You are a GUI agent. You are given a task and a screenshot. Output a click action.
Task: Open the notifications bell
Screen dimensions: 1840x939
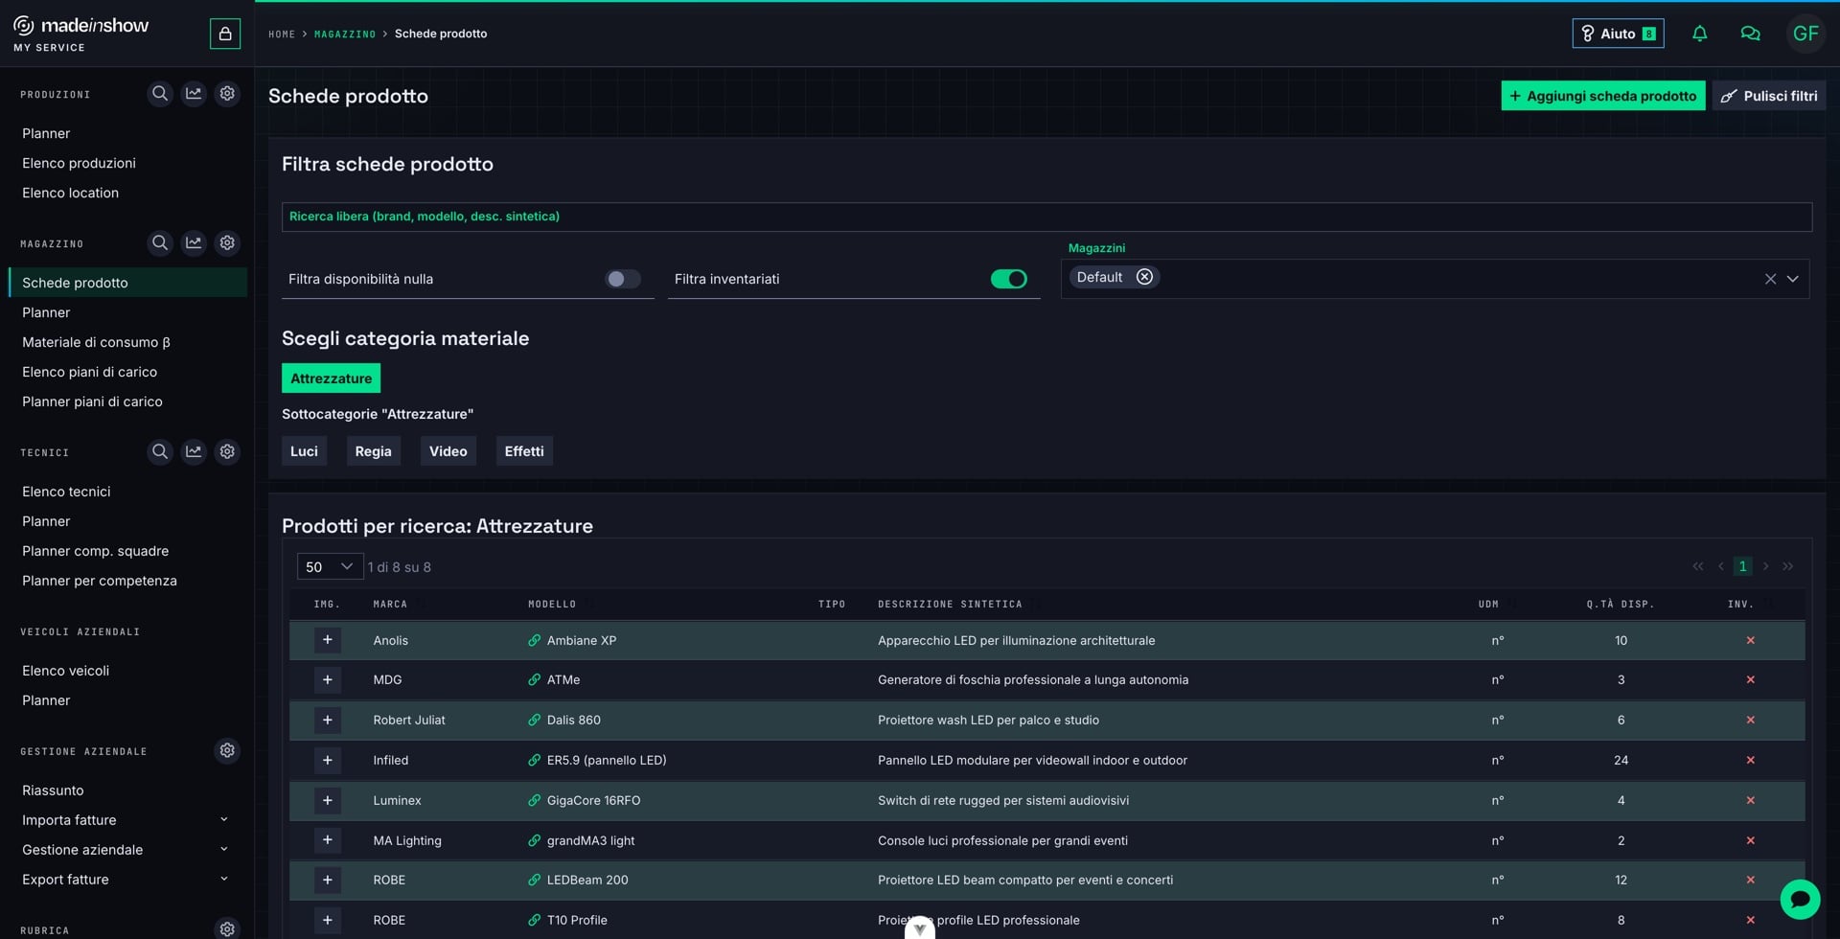[1700, 34]
